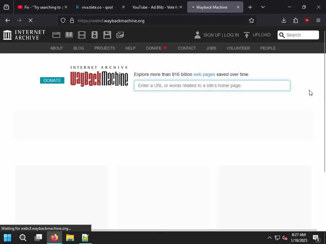Screen dimensions: 326x244
Task: Focus the Wayback URL input field
Action: (x=212, y=85)
